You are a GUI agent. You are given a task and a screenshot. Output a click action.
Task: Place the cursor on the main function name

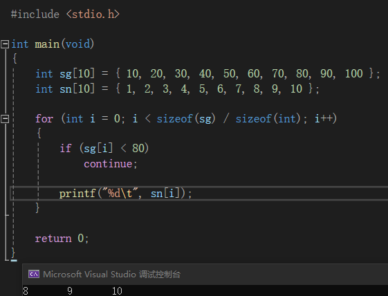[x=47, y=44]
